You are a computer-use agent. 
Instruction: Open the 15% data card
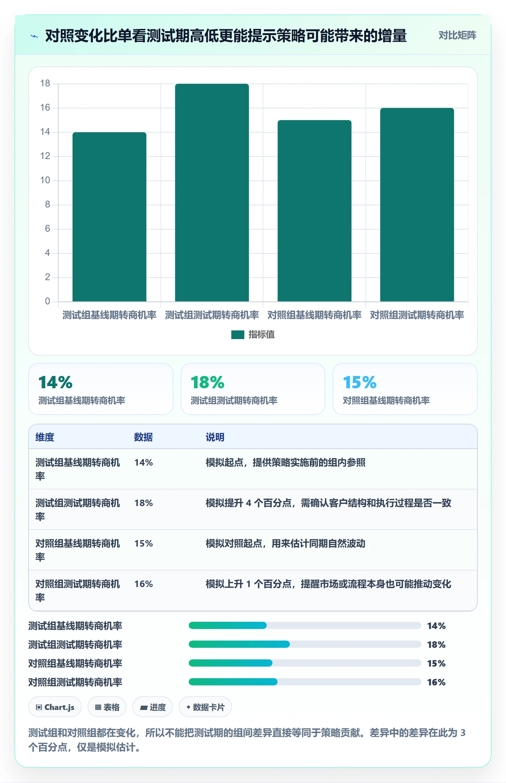tap(405, 389)
